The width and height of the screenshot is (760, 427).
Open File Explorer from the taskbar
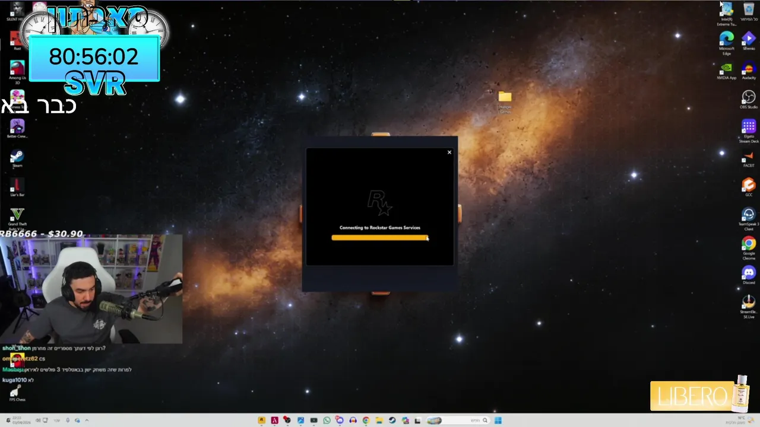379,420
